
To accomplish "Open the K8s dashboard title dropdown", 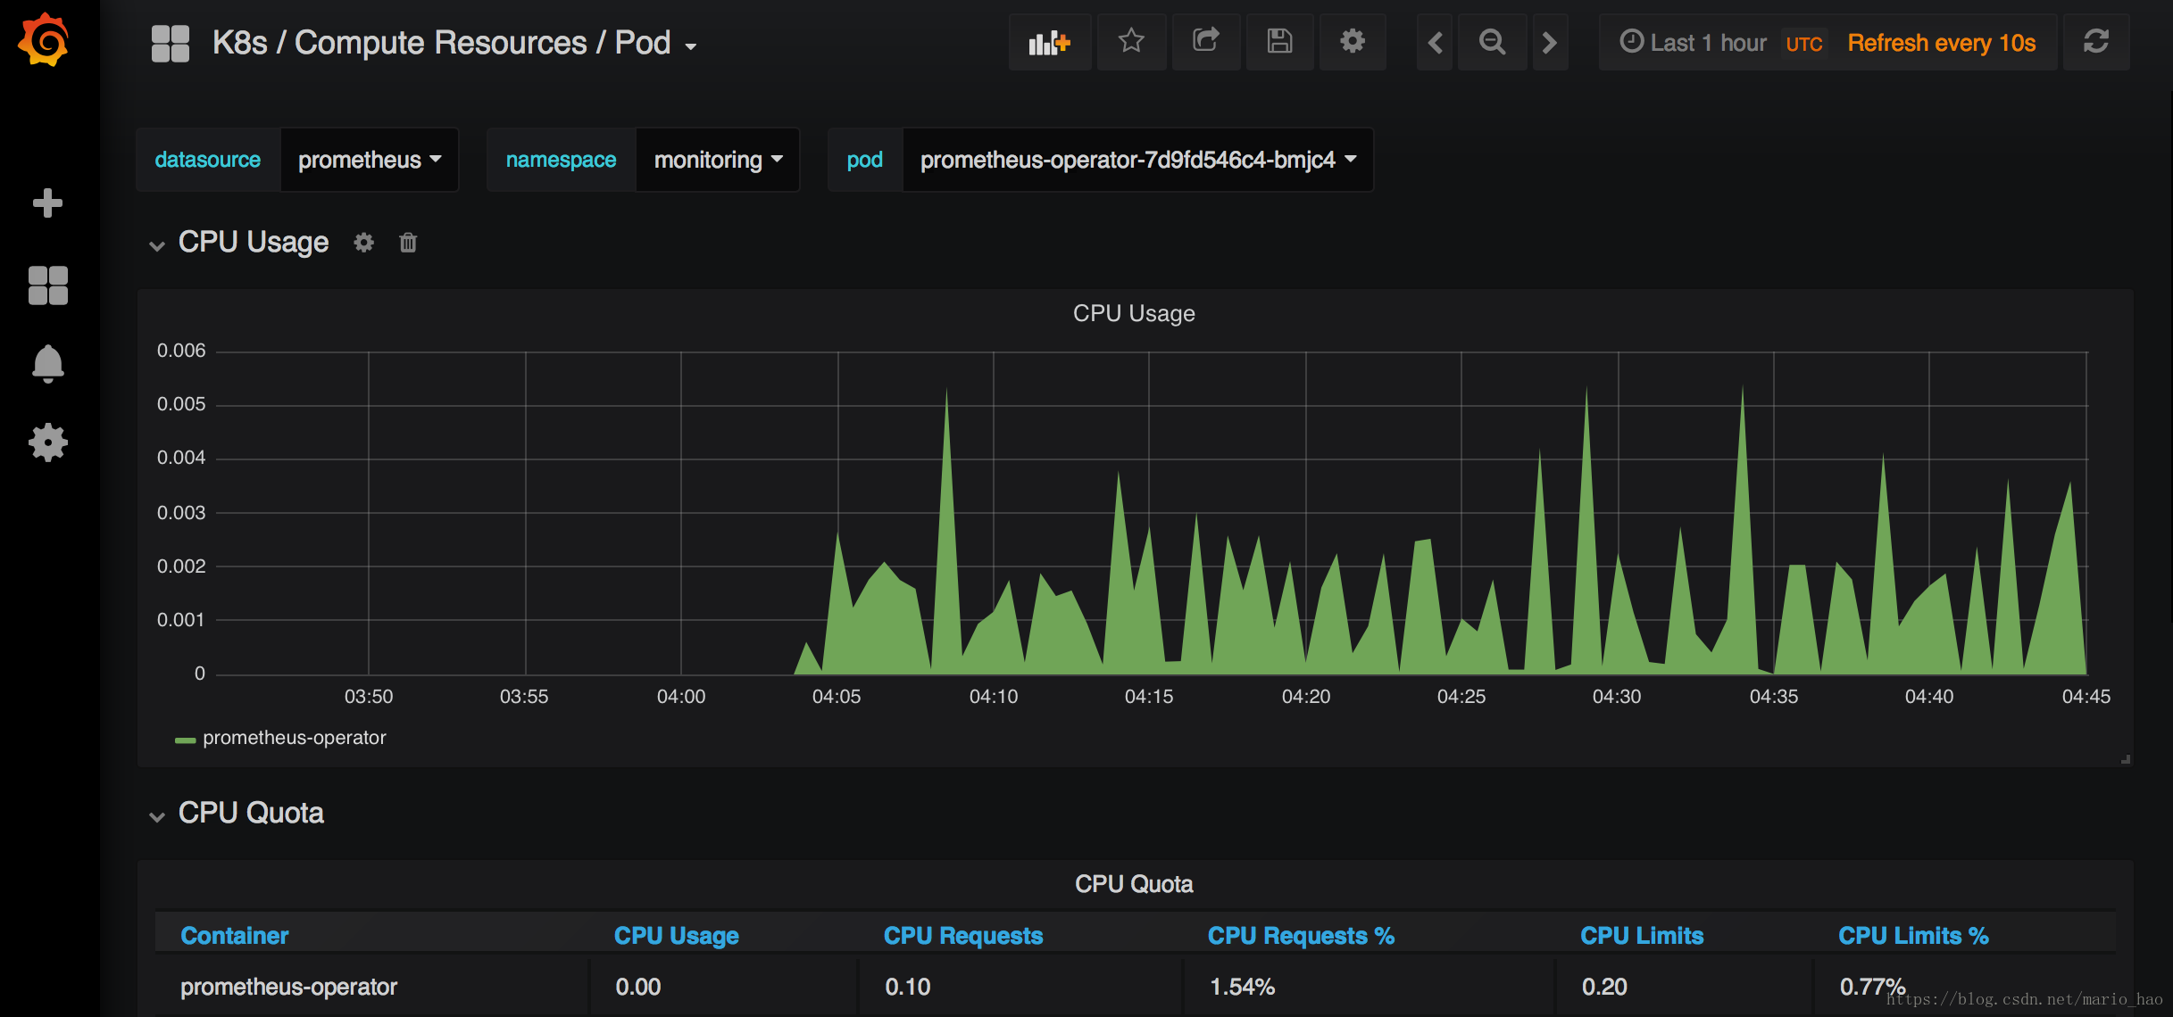I will (x=454, y=43).
